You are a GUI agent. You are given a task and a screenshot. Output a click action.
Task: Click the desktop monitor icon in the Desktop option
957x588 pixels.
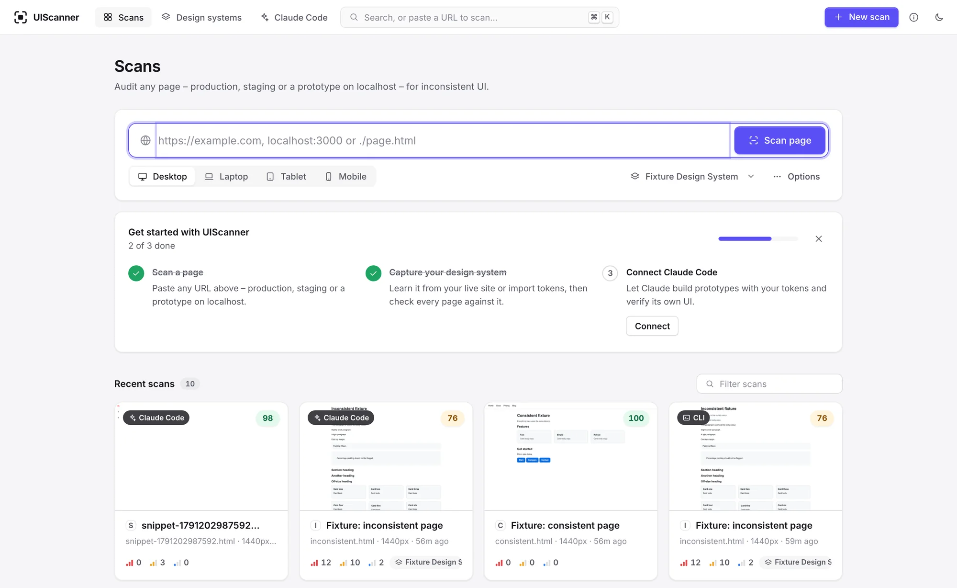(143, 176)
